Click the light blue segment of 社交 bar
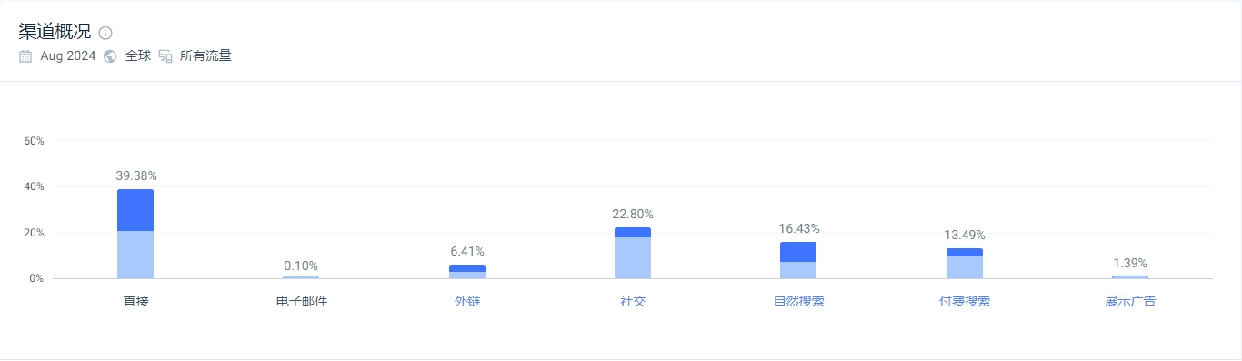This screenshot has width=1242, height=361. pos(633,258)
